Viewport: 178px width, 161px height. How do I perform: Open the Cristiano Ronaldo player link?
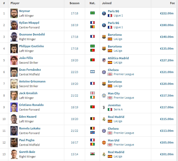tap(31, 105)
